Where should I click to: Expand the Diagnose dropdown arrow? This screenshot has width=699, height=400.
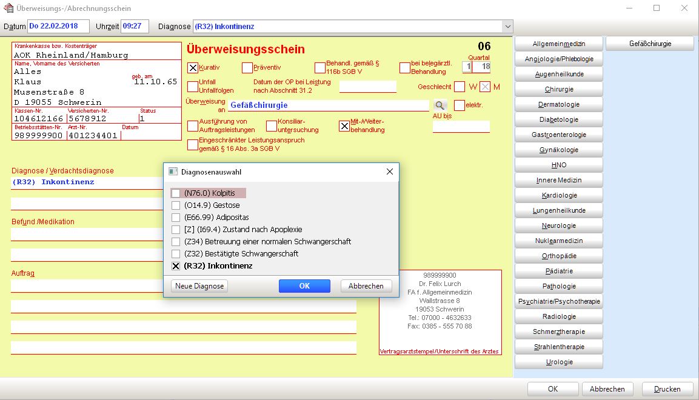pyautogui.click(x=507, y=26)
